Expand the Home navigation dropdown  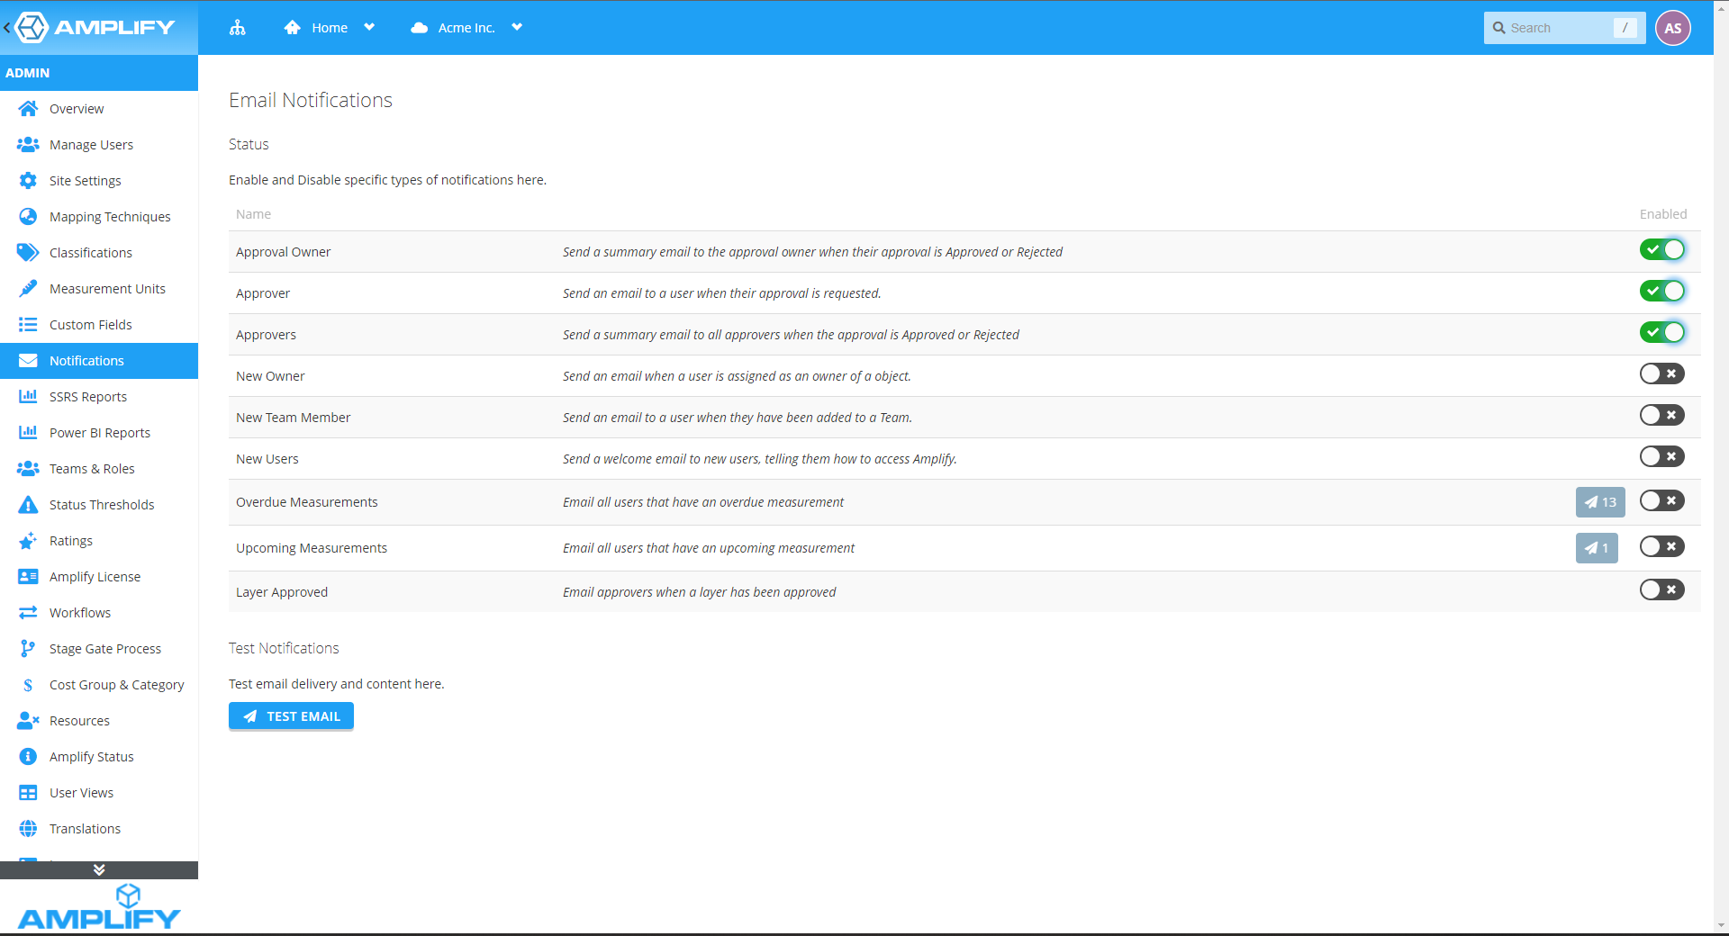pos(369,27)
